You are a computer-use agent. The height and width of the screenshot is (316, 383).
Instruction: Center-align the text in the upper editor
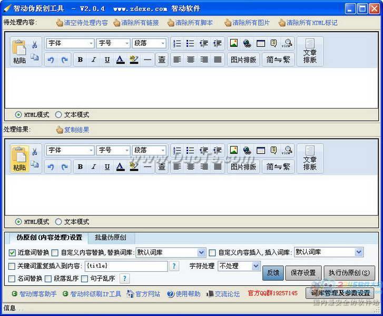point(191,60)
